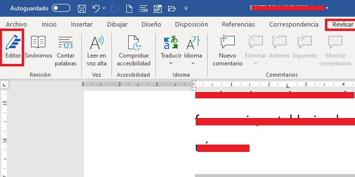Screen dimensions: 355x177
Task: Customize the Quick Access Toolbar dropdown
Action: [x=186, y=8]
